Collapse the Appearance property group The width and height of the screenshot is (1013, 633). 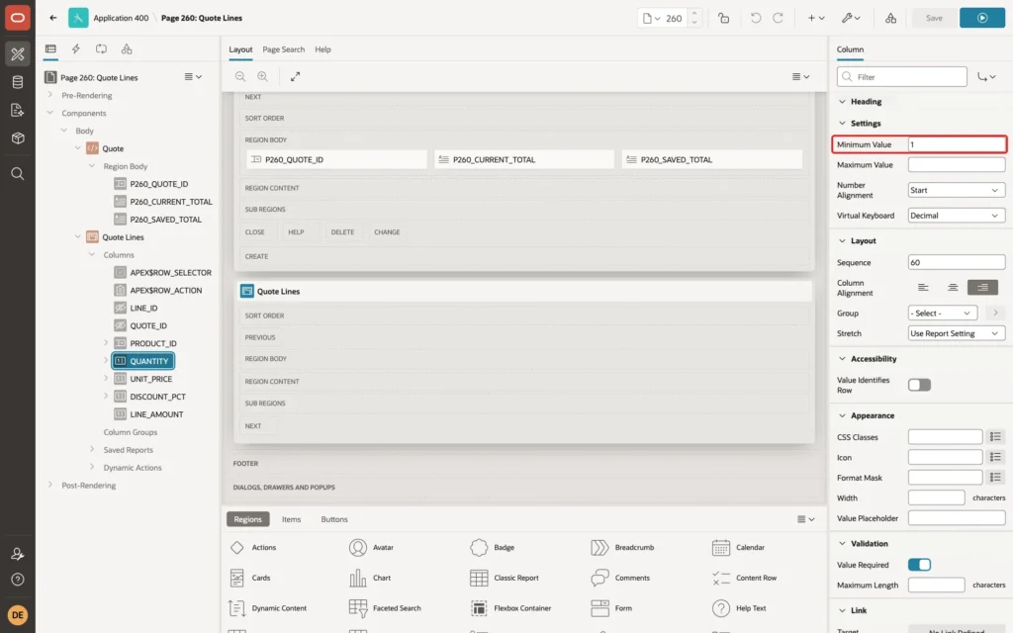coord(842,416)
